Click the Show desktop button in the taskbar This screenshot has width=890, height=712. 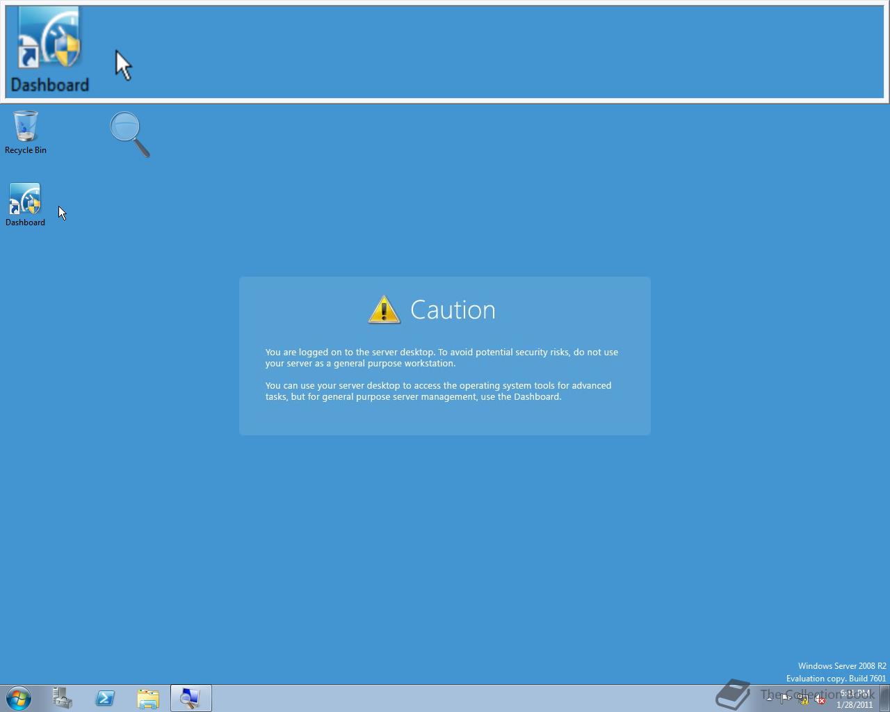coord(884,698)
